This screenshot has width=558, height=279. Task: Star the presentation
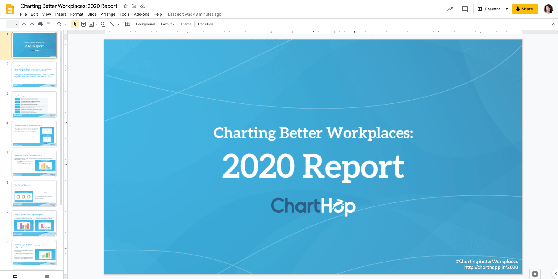point(125,6)
